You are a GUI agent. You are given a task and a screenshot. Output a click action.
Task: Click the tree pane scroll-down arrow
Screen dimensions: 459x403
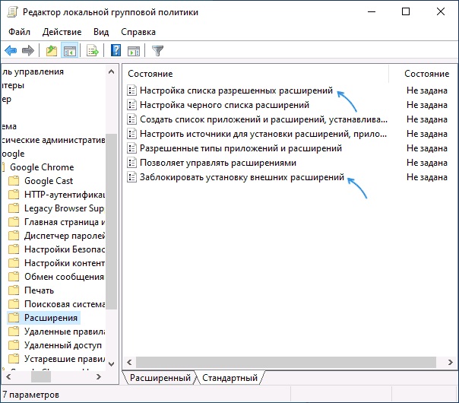point(111,364)
